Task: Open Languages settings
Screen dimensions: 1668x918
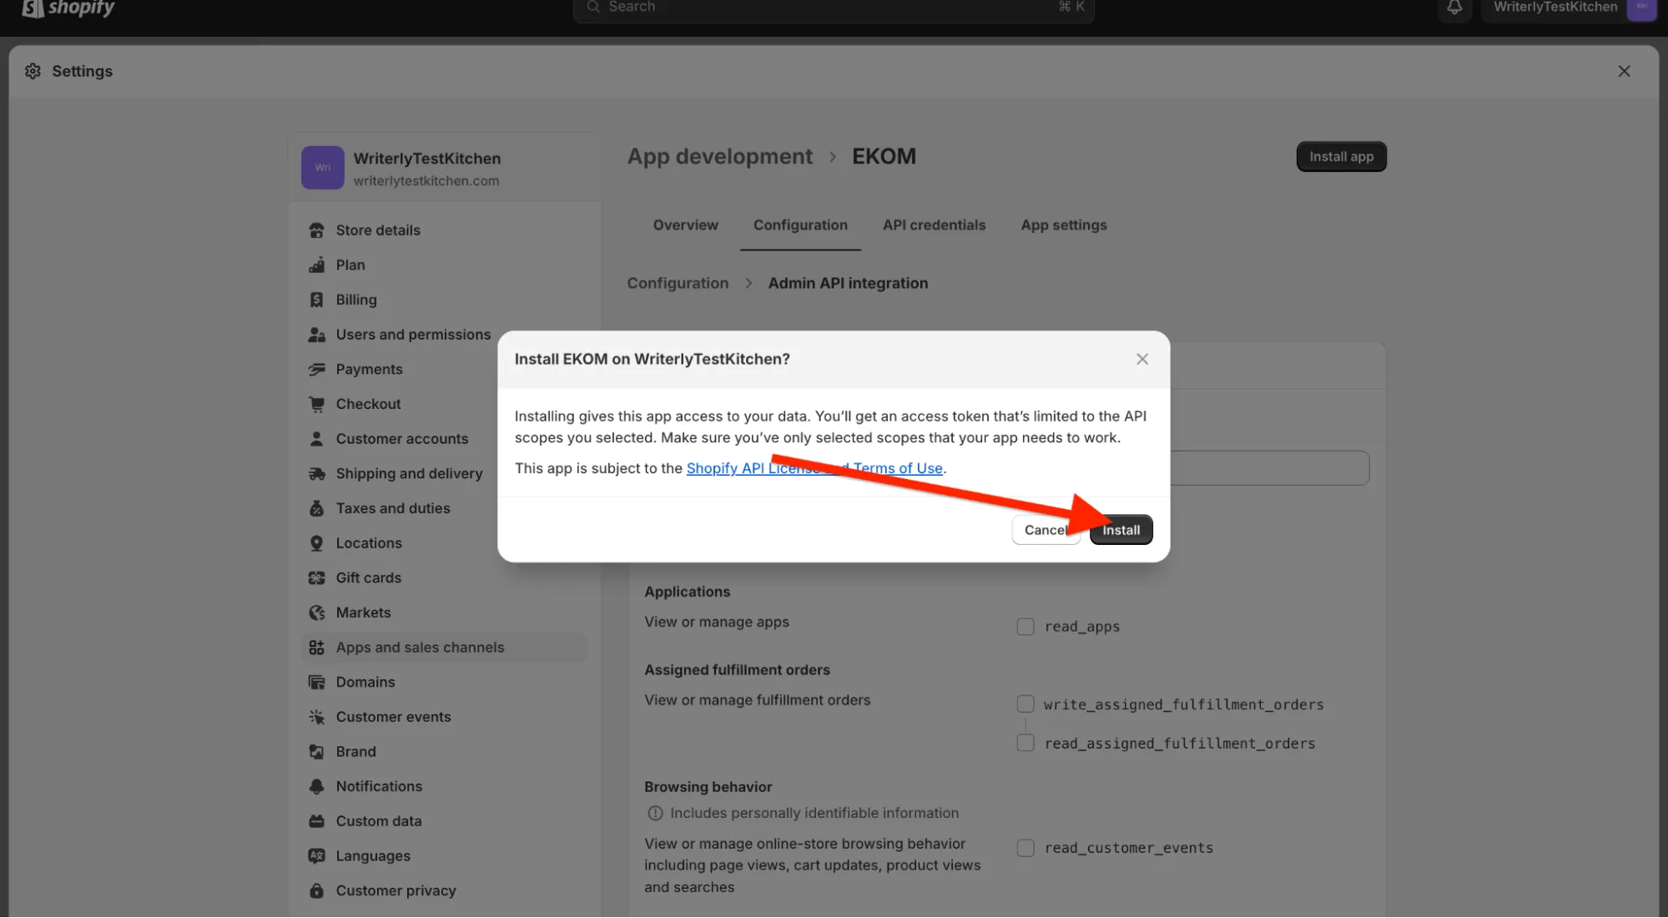Action: (444, 856)
